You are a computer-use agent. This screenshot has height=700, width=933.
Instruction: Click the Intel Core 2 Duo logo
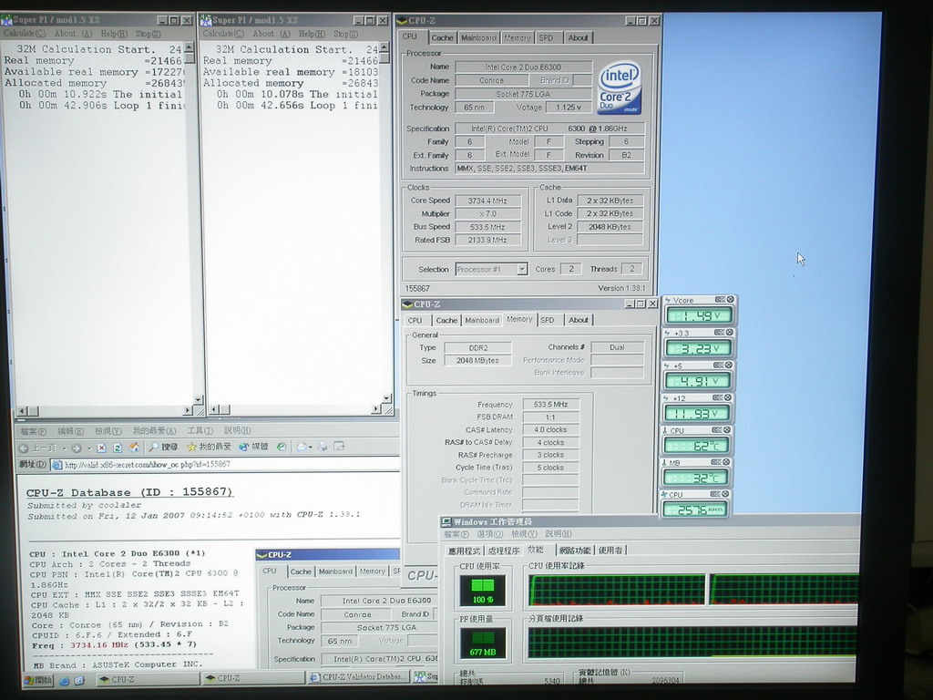click(620, 87)
